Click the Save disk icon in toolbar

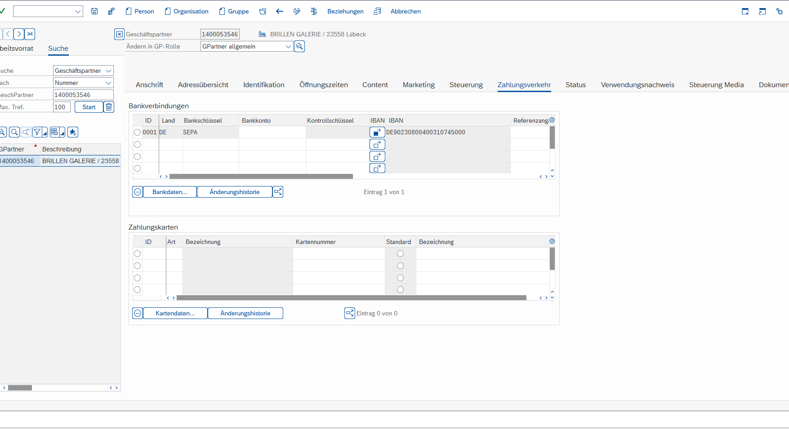click(x=94, y=11)
